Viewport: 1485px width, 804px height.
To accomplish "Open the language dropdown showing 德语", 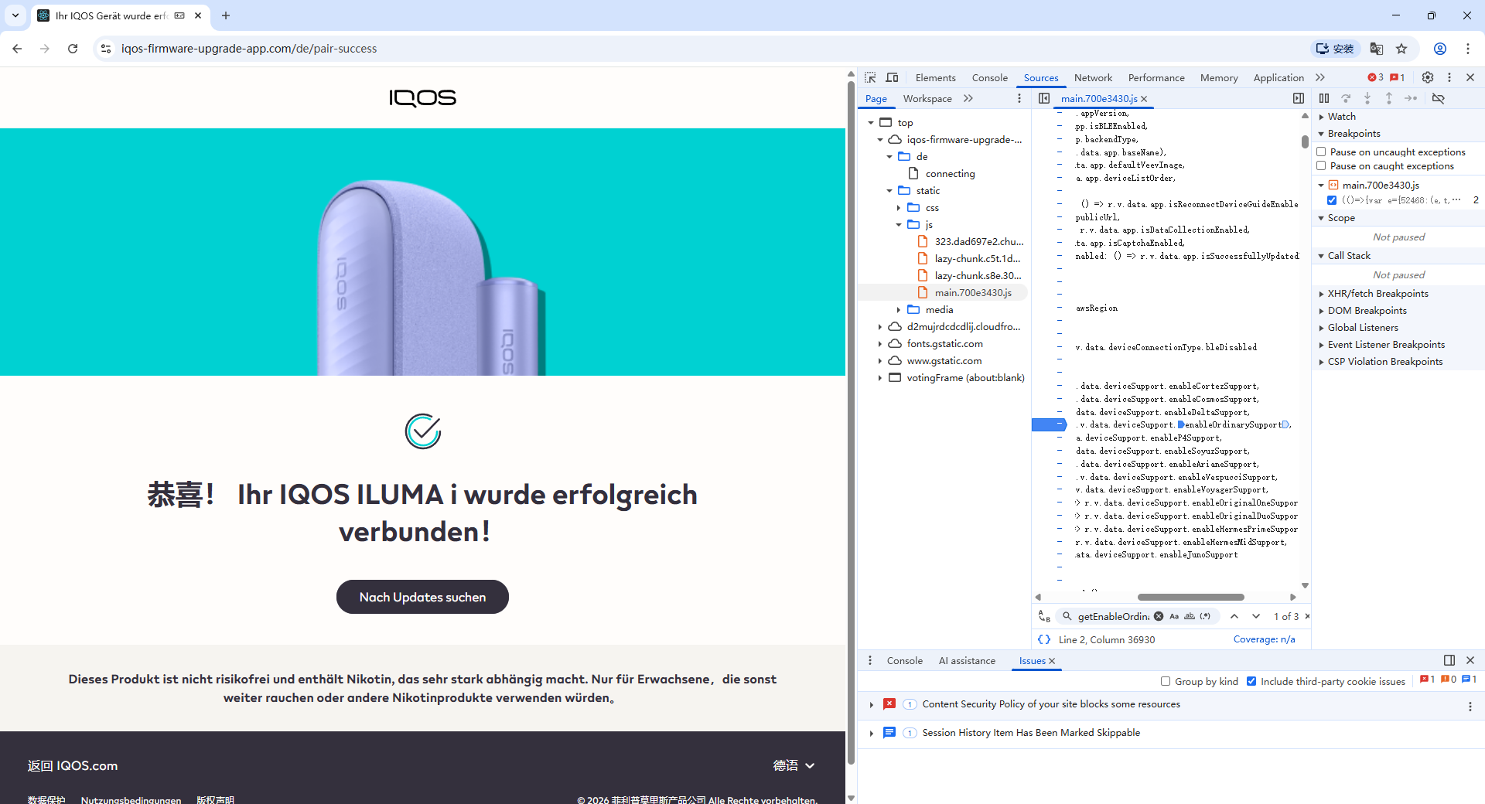I will 794,765.
